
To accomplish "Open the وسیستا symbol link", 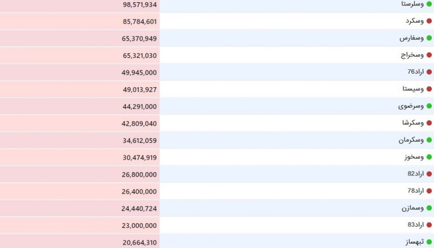I will pos(413,89).
